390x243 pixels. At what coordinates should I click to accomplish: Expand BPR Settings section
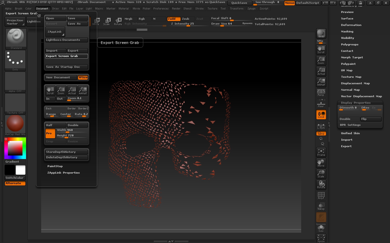point(350,125)
